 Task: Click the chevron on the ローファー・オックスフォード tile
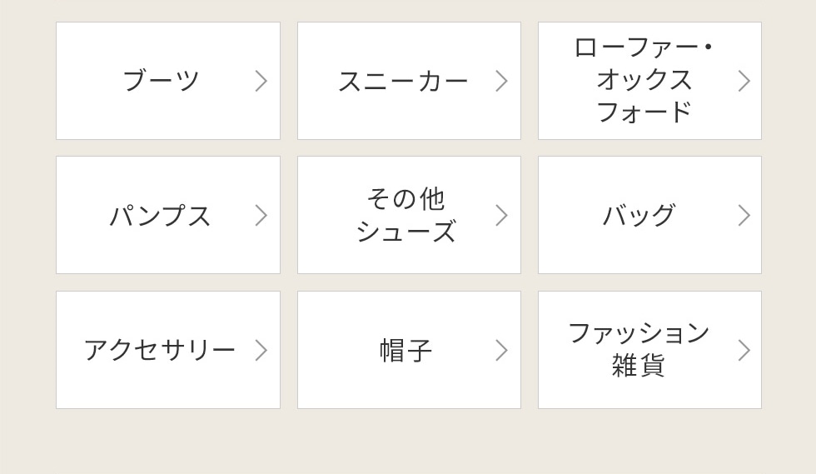744,81
